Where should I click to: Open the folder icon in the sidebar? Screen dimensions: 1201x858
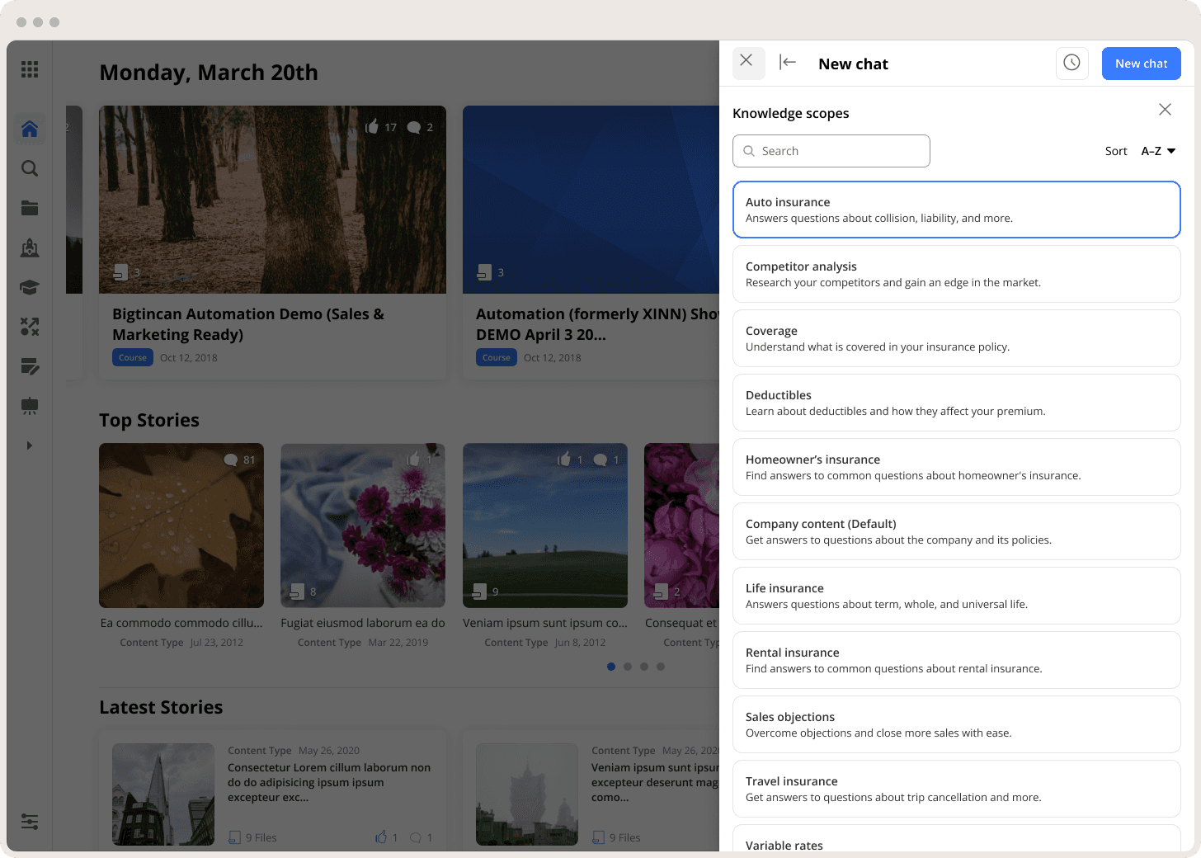30,208
